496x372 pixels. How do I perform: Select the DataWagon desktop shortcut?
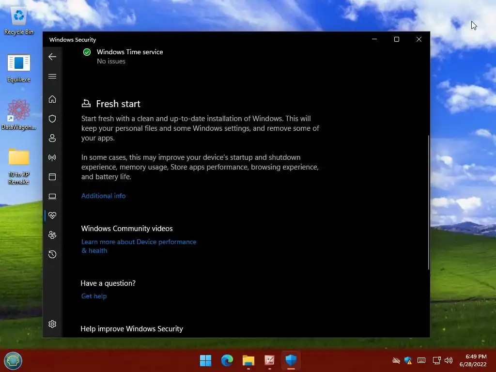click(19, 114)
